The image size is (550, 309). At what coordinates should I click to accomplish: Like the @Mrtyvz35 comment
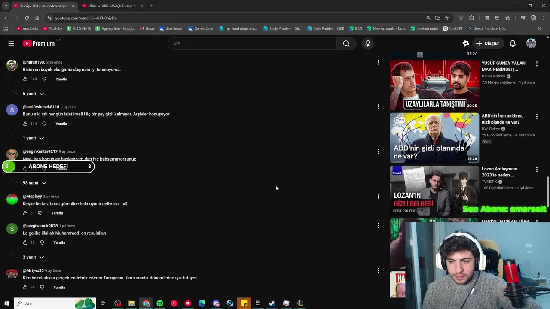click(x=25, y=287)
